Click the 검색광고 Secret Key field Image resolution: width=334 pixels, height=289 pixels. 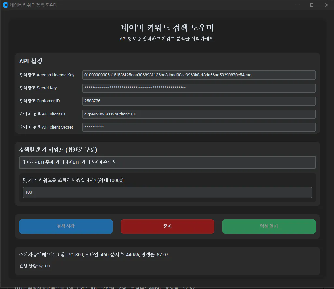point(199,88)
